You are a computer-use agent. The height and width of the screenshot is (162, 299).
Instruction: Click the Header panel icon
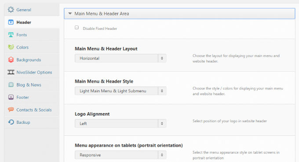11,22
